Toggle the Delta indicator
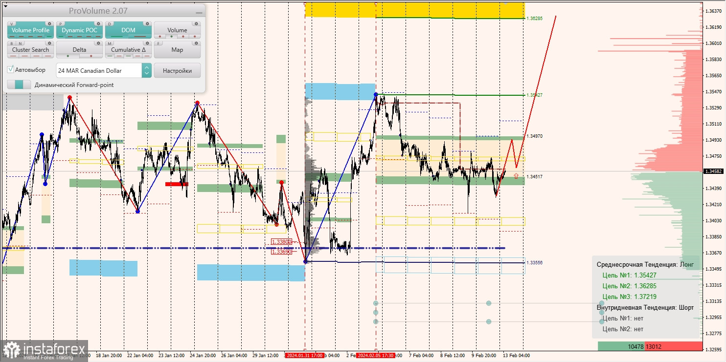 pyautogui.click(x=79, y=50)
